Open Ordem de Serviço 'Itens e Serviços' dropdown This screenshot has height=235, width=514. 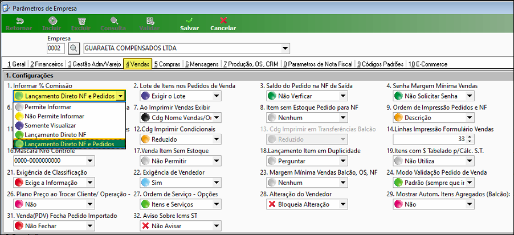(217, 204)
